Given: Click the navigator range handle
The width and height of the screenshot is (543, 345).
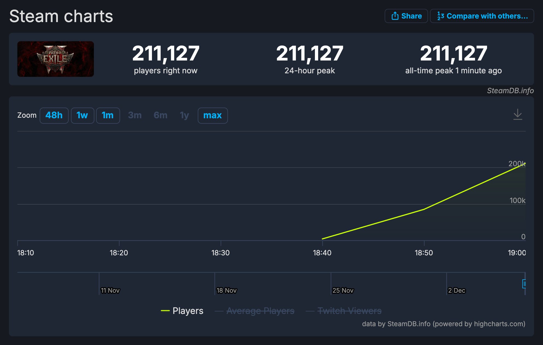Looking at the screenshot, I should [x=524, y=284].
